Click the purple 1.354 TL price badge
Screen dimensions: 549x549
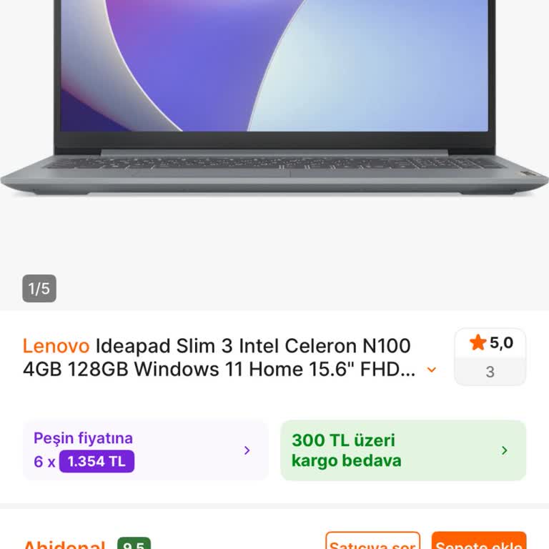pyautogui.click(x=97, y=462)
